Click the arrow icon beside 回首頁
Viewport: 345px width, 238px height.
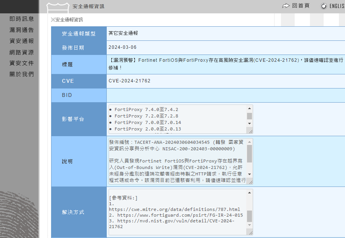coord(286,6)
